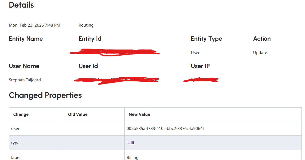The width and height of the screenshot is (305, 160).
Task: Click the Change column header
Action: tap(21, 114)
